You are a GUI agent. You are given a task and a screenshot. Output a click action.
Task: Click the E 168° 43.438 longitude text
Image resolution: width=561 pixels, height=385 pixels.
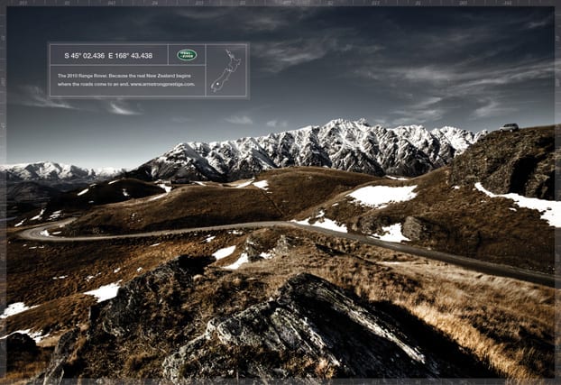(x=131, y=56)
